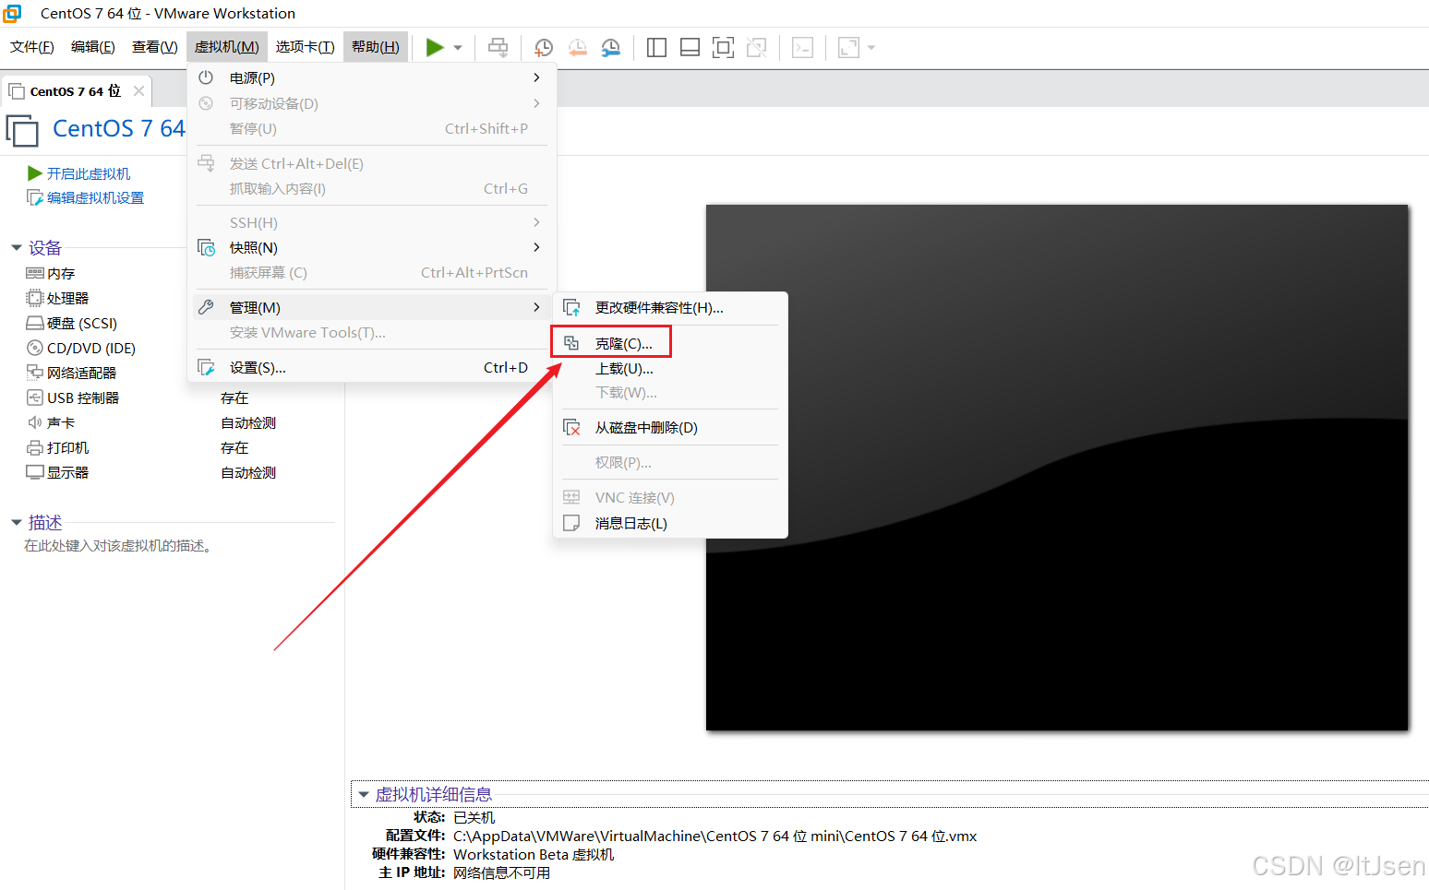Click the 编辑虚拟机设置 link
The image size is (1429, 890).
[x=96, y=197]
